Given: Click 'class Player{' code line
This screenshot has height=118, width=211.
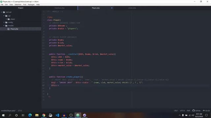Looking at the screenshot, I should (x=54, y=20).
